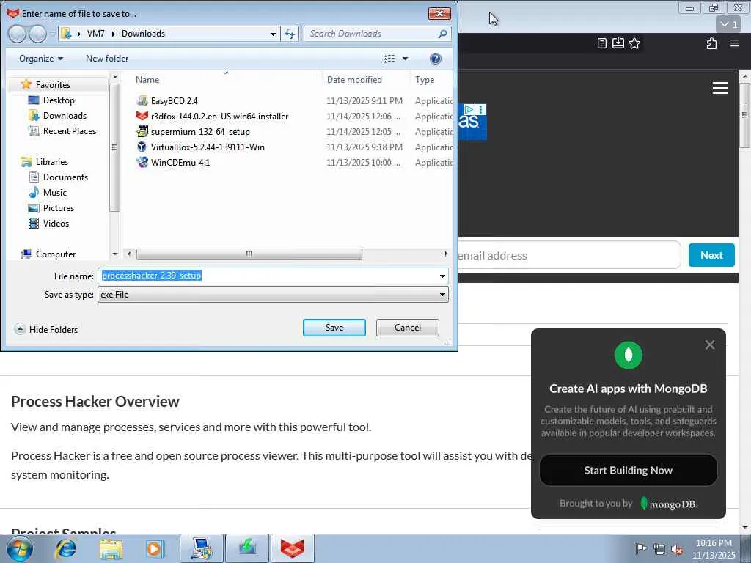Click the search magnifier in Search Downloads
Screen dimensions: 751x563
click(x=442, y=34)
